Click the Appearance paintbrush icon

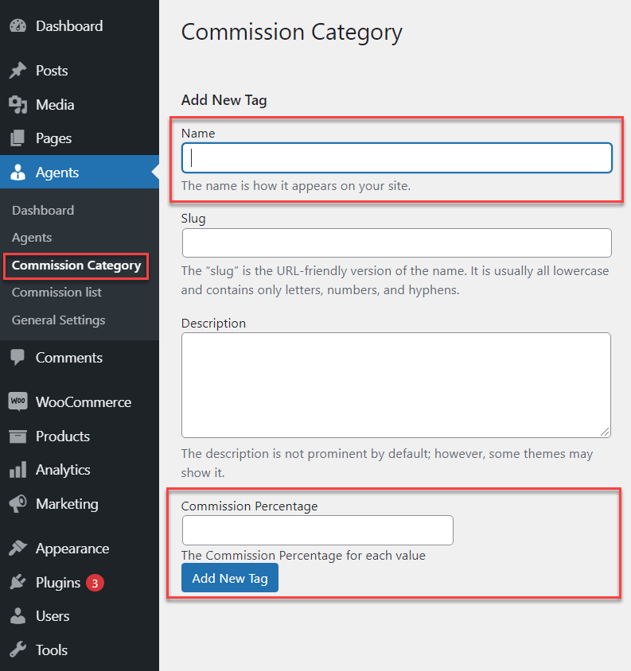point(18,549)
